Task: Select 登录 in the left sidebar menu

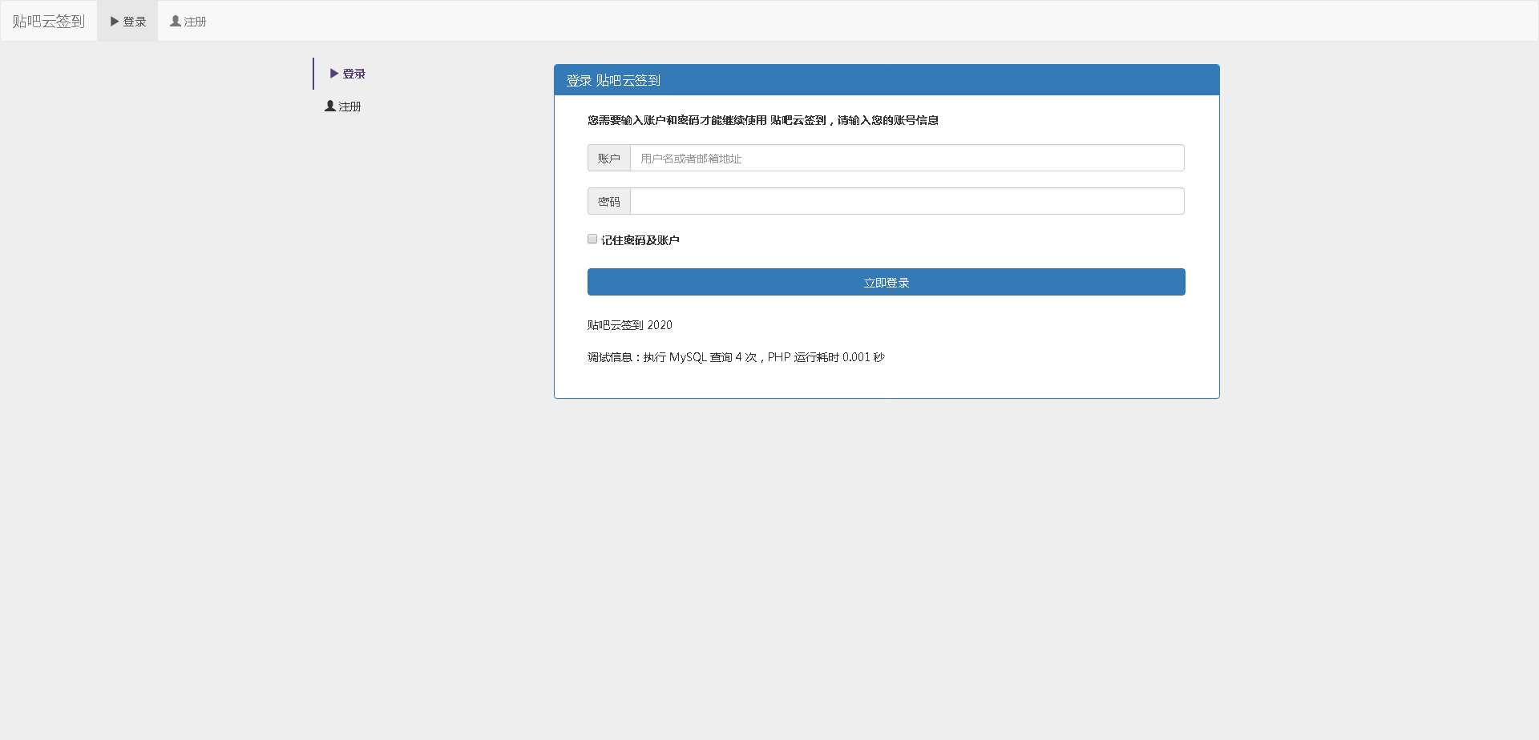Action: click(353, 73)
